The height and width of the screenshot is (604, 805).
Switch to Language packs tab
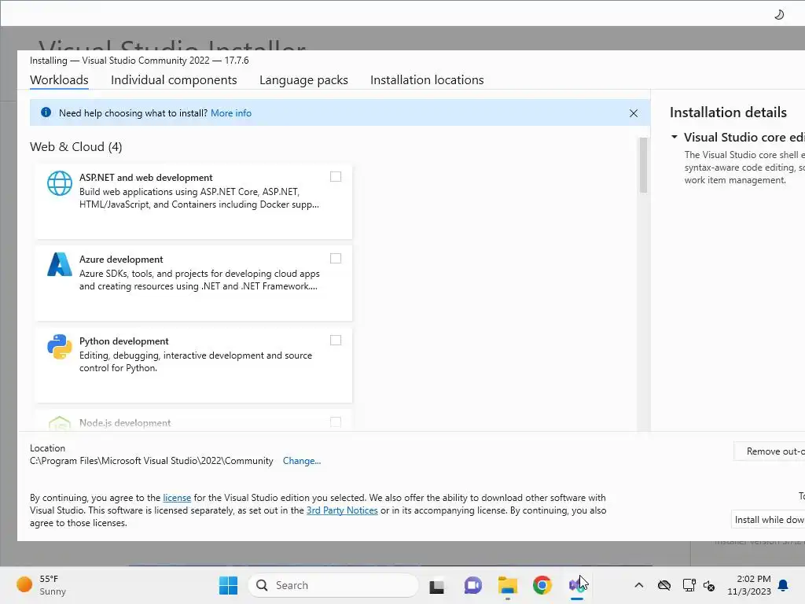[303, 80]
